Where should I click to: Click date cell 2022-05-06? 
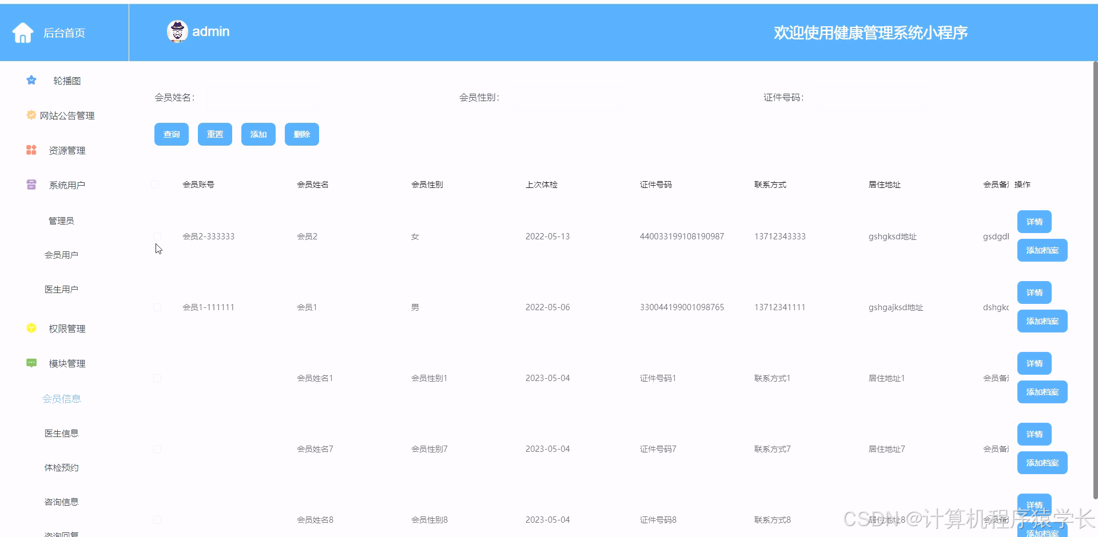tap(548, 307)
